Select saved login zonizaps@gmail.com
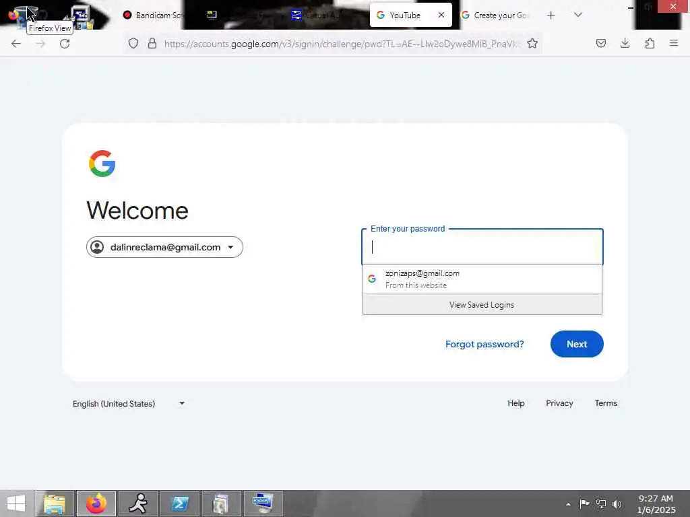This screenshot has width=690, height=517. tap(482, 279)
